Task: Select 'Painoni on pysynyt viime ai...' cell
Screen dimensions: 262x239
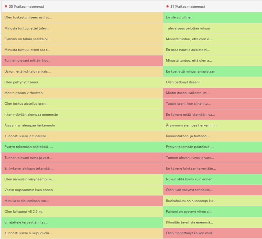Action: tap(213, 212)
